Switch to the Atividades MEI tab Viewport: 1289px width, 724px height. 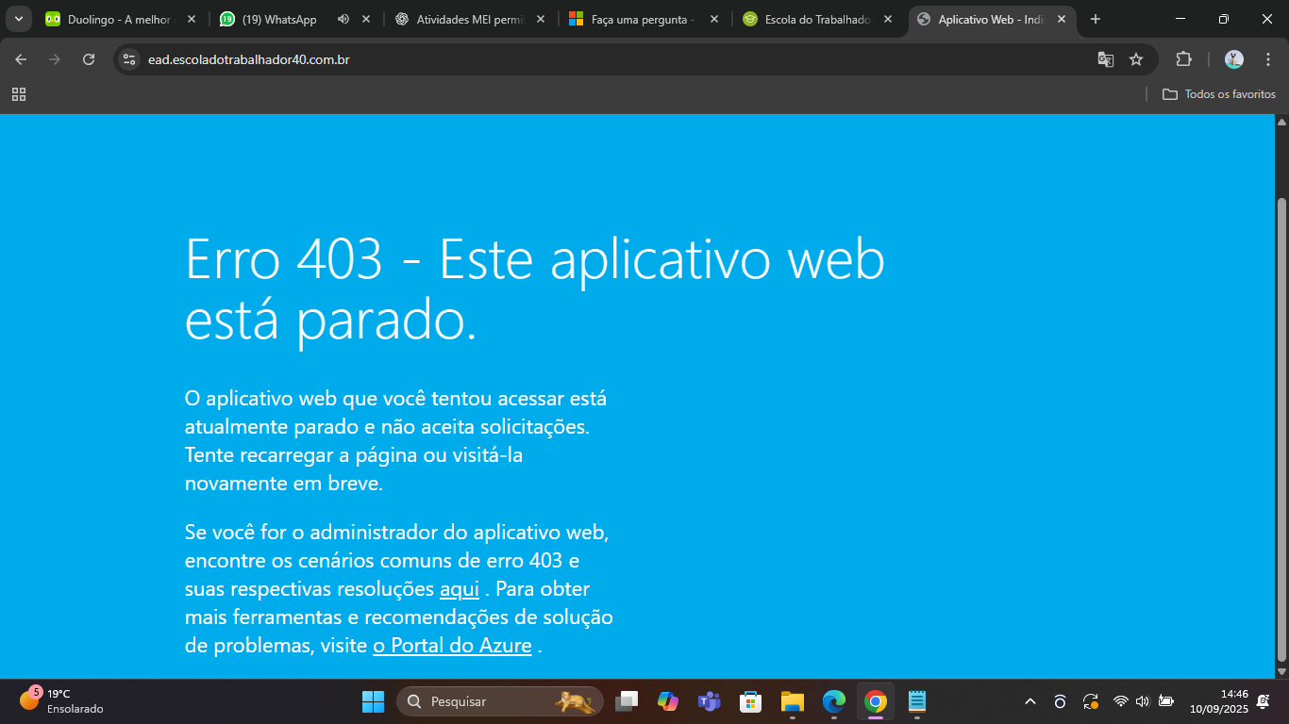click(472, 19)
